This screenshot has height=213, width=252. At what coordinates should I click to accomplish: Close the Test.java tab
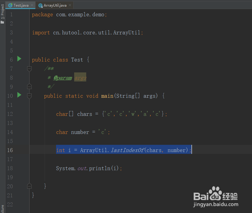(x=32, y=5)
